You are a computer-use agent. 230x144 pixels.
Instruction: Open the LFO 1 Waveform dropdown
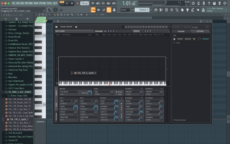click(68, 120)
